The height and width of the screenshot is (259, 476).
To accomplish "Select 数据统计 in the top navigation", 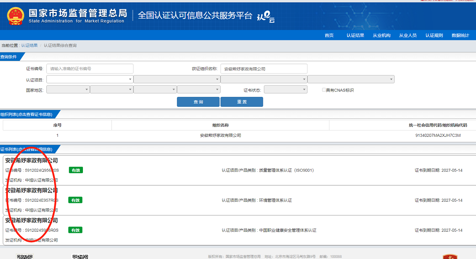I will point(460,36).
